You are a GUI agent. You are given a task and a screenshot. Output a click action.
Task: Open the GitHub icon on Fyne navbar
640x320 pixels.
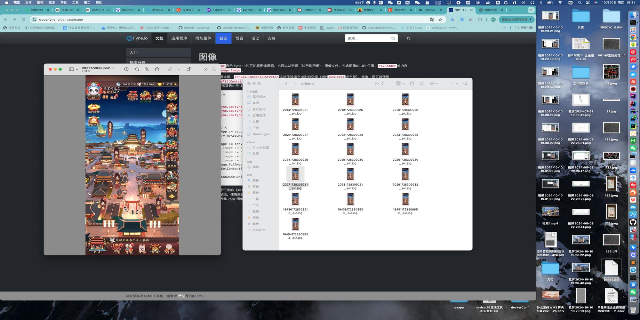click(409, 38)
